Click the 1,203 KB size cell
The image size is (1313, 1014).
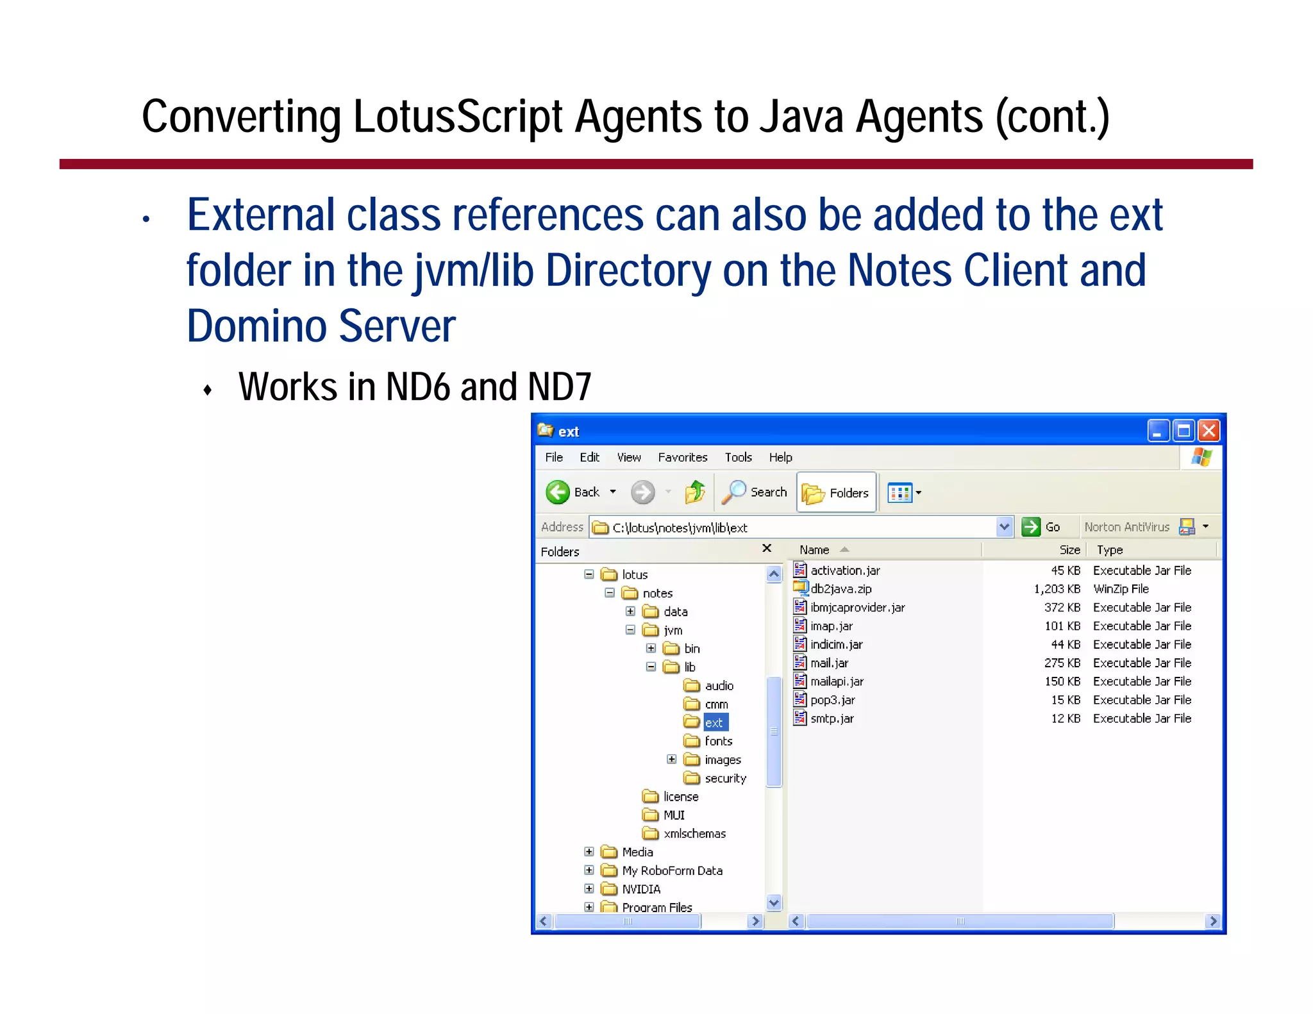(x=1057, y=588)
